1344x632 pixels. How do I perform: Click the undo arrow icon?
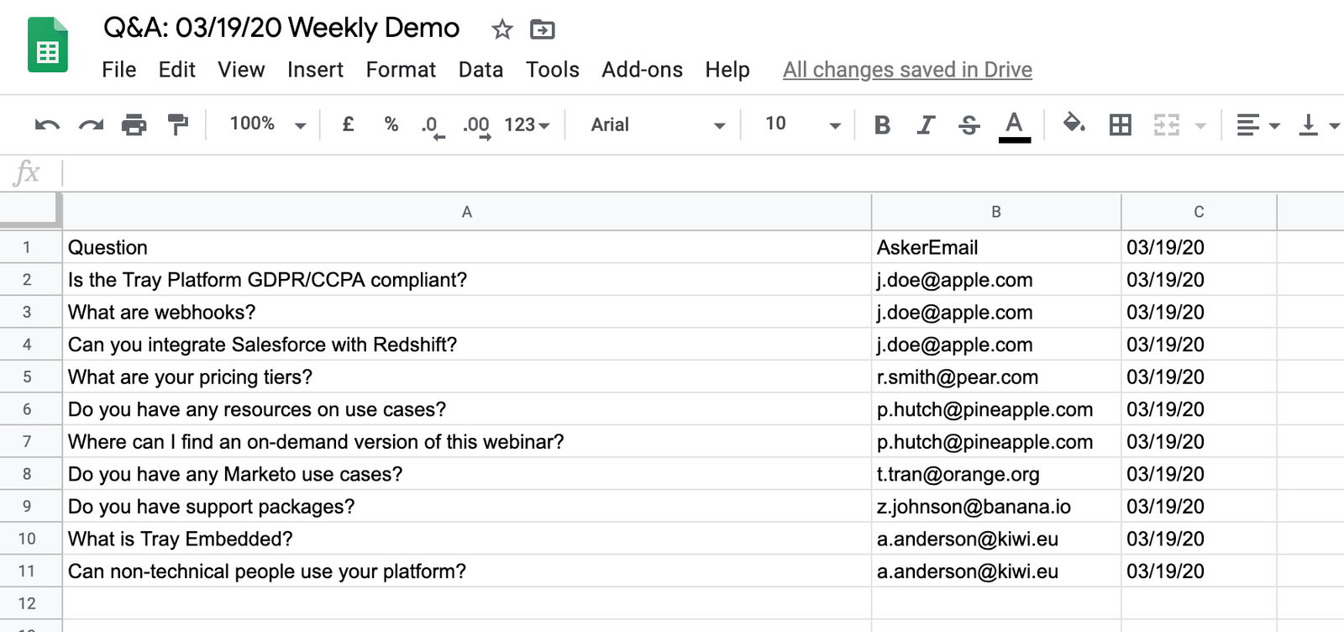coord(47,125)
